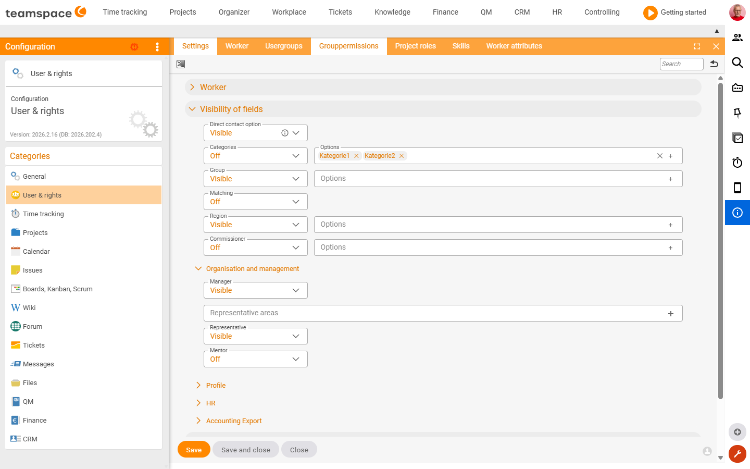Screen dimensions: 750x469
Task: Click info icon in Direct contact option field
Action: 285,133
